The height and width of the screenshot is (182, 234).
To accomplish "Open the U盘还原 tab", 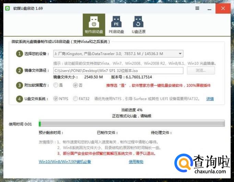I will pyautogui.click(x=139, y=25).
